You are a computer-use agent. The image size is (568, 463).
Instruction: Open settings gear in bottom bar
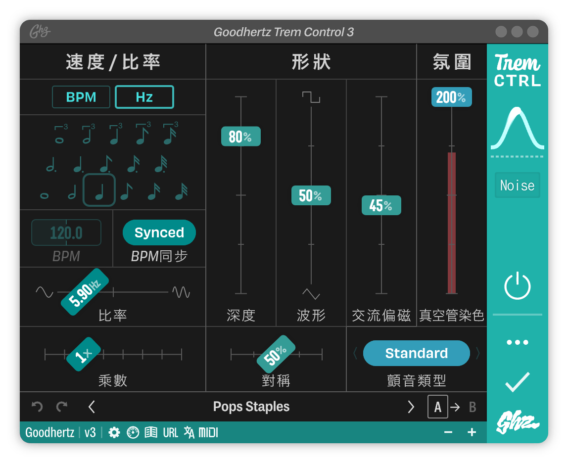pyautogui.click(x=114, y=432)
